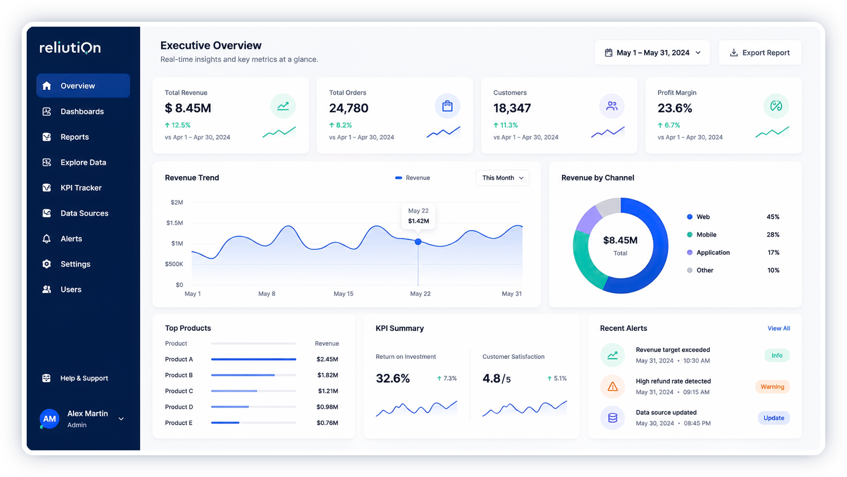Open the May 1 – May 31 date dropdown
847x477 pixels.
click(x=652, y=53)
